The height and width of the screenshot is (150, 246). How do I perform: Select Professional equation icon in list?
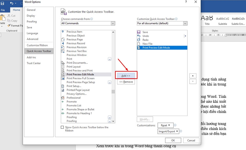coord(63,98)
